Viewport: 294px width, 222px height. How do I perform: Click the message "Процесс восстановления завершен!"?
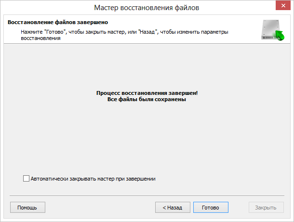tap(147, 93)
